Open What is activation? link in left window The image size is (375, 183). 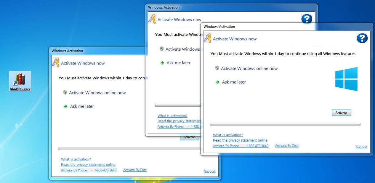click(76, 159)
